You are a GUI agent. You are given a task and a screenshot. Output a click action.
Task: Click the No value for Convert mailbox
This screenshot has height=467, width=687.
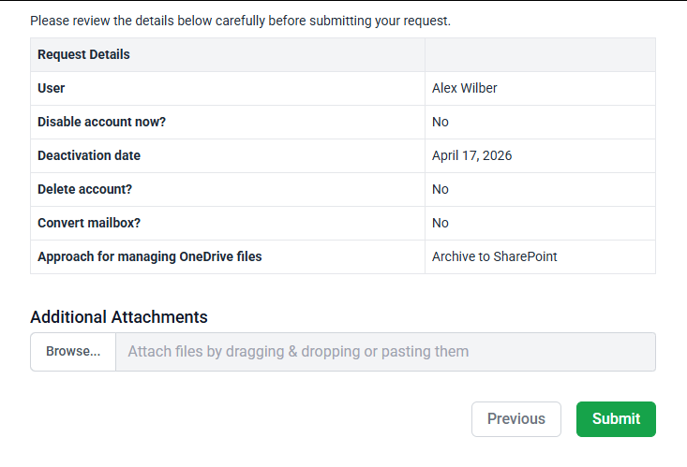[441, 223]
